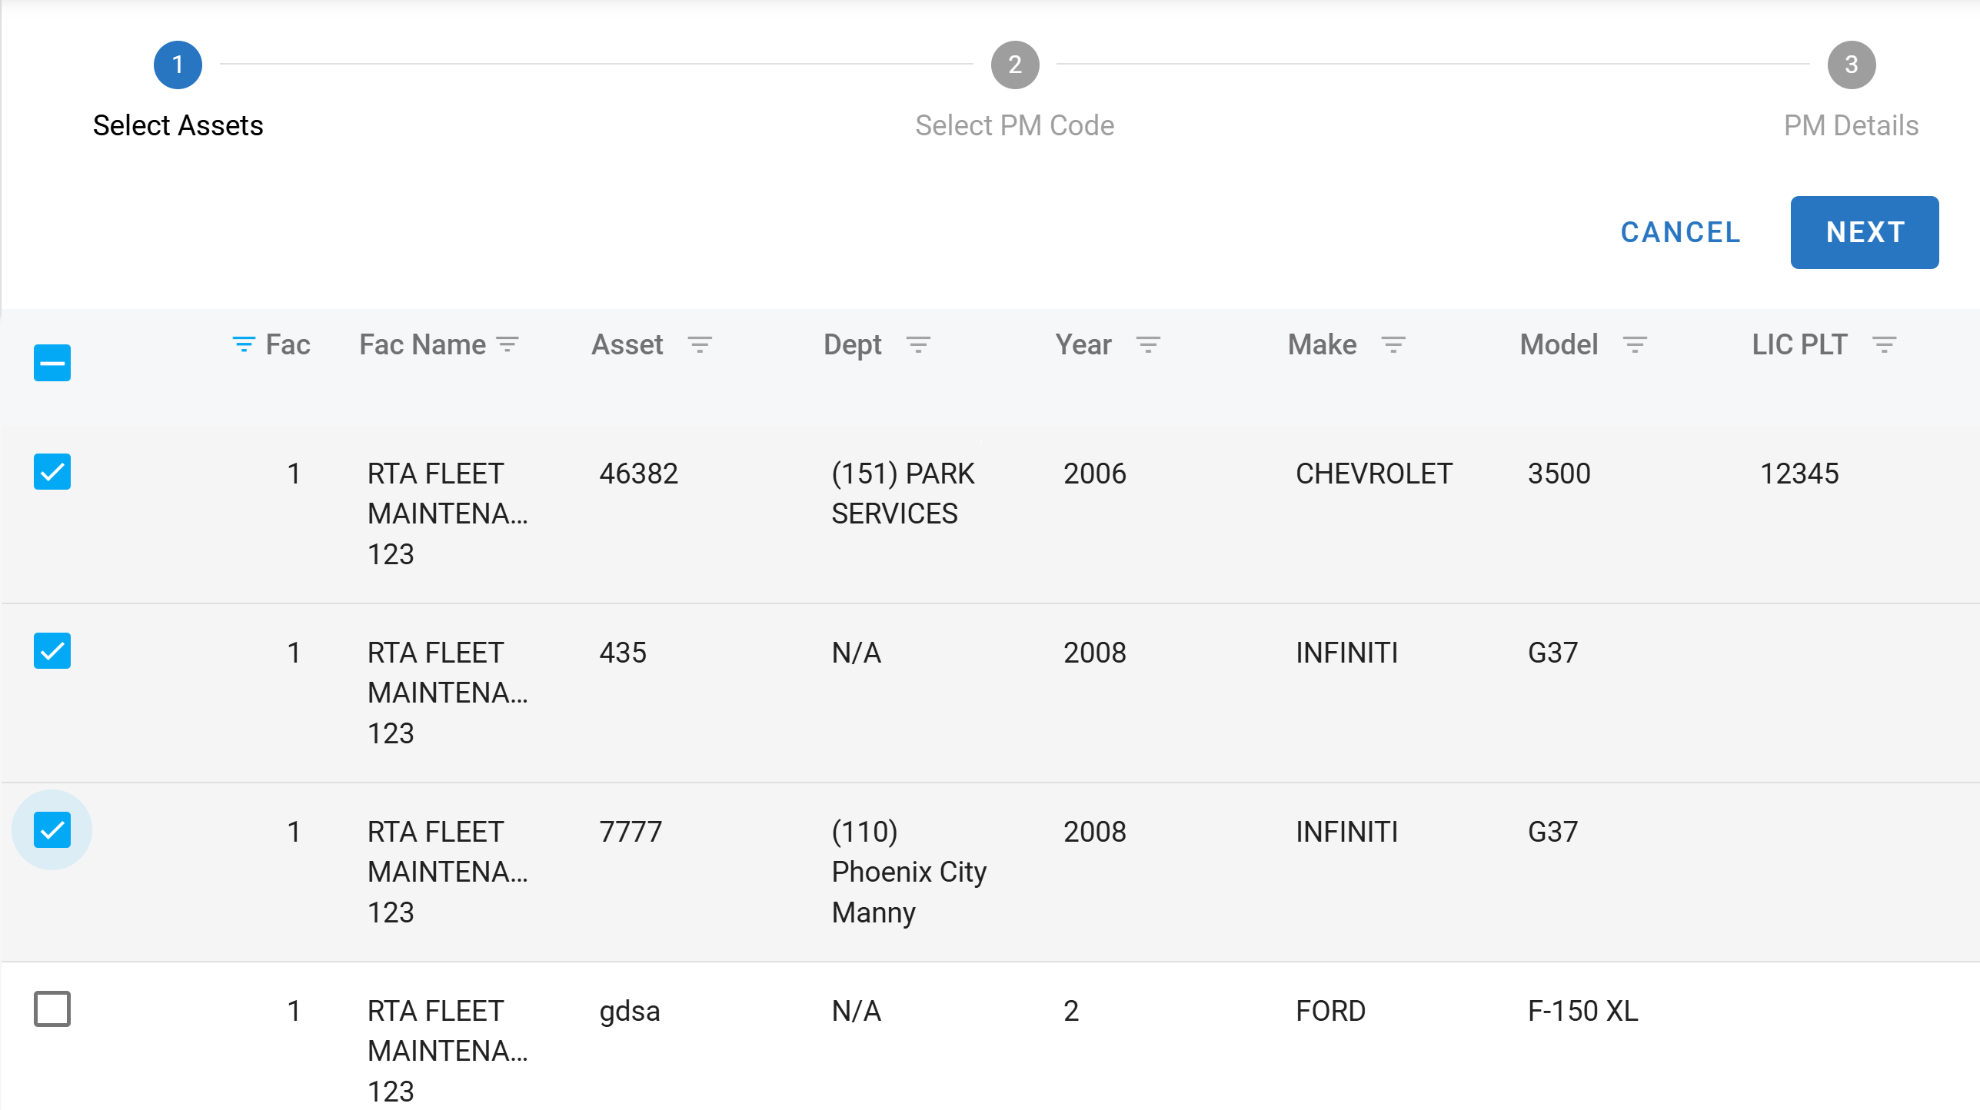Open the Fac Name column filter icon
Viewport: 1980px width, 1110px height.
pos(507,344)
